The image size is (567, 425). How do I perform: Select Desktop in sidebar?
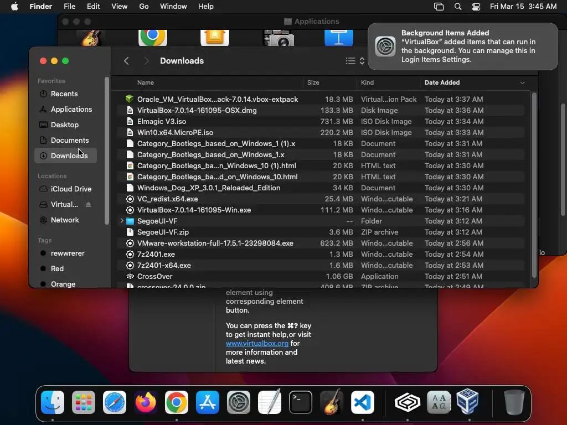66,125
